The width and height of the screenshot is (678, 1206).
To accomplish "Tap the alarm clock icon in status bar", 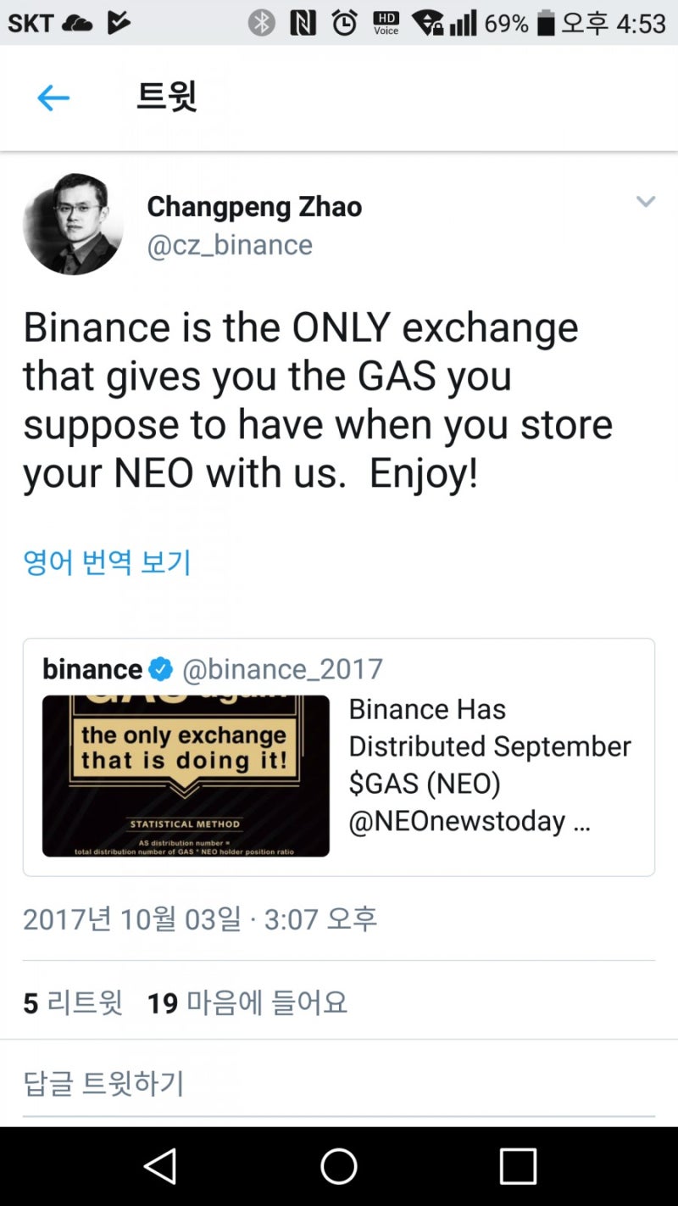I will coord(342,23).
